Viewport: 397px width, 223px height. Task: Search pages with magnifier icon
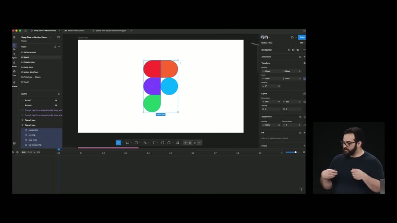tap(55, 47)
